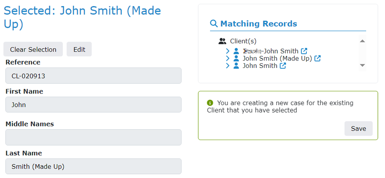The image size is (385, 178).
Task: Expand the first record with scribbled-out prefix
Action: 228,51
